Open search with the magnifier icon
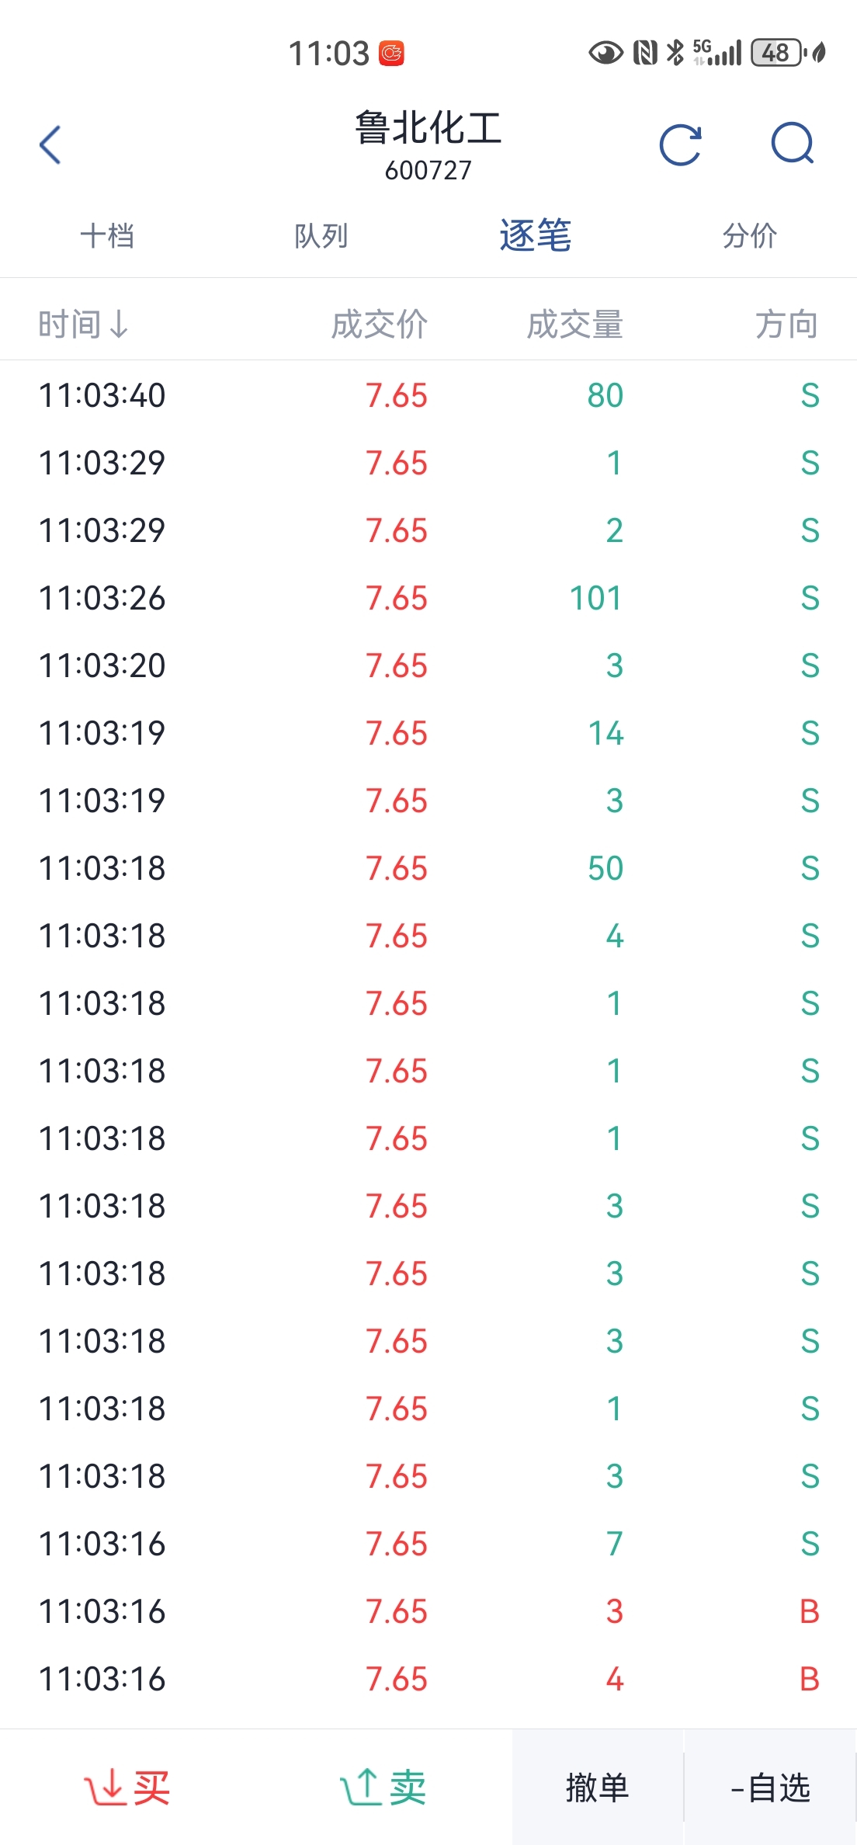 [x=792, y=144]
